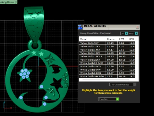Click the Library: Cutout White label
Viewport: 154px width, 116px height.
pyautogui.click(x=95, y=33)
